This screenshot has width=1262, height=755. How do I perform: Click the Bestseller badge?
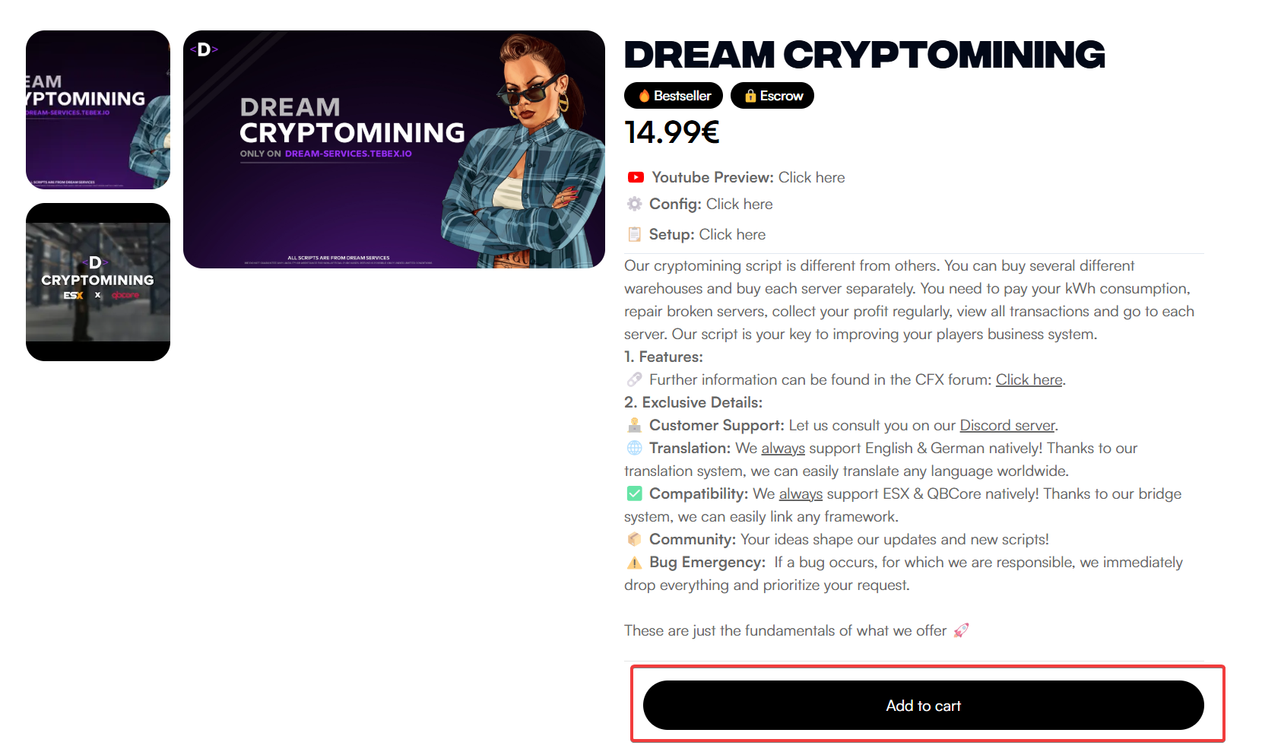click(674, 96)
